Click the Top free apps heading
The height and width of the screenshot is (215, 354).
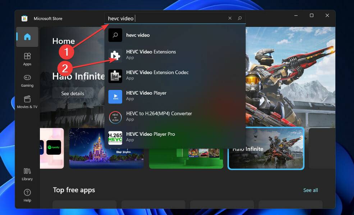(74, 190)
